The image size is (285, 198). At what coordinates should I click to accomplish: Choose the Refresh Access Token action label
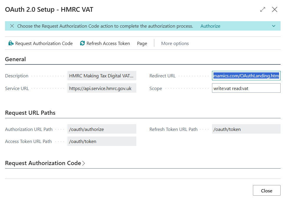108,44
